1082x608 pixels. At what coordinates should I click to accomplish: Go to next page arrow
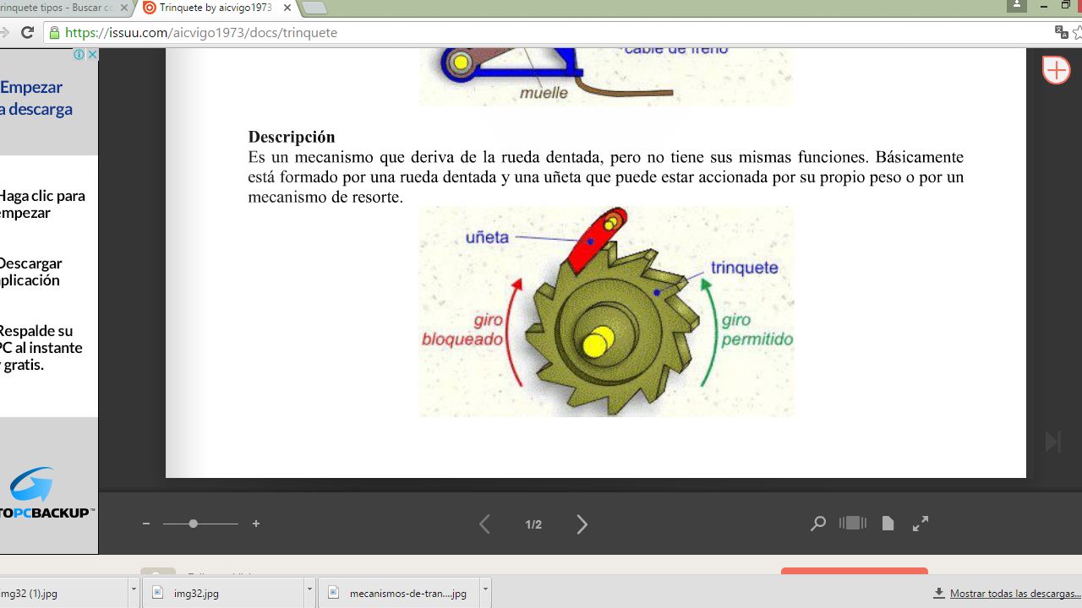click(582, 524)
